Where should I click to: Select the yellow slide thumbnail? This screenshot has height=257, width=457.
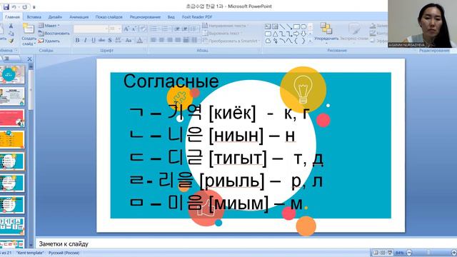tap(12, 140)
